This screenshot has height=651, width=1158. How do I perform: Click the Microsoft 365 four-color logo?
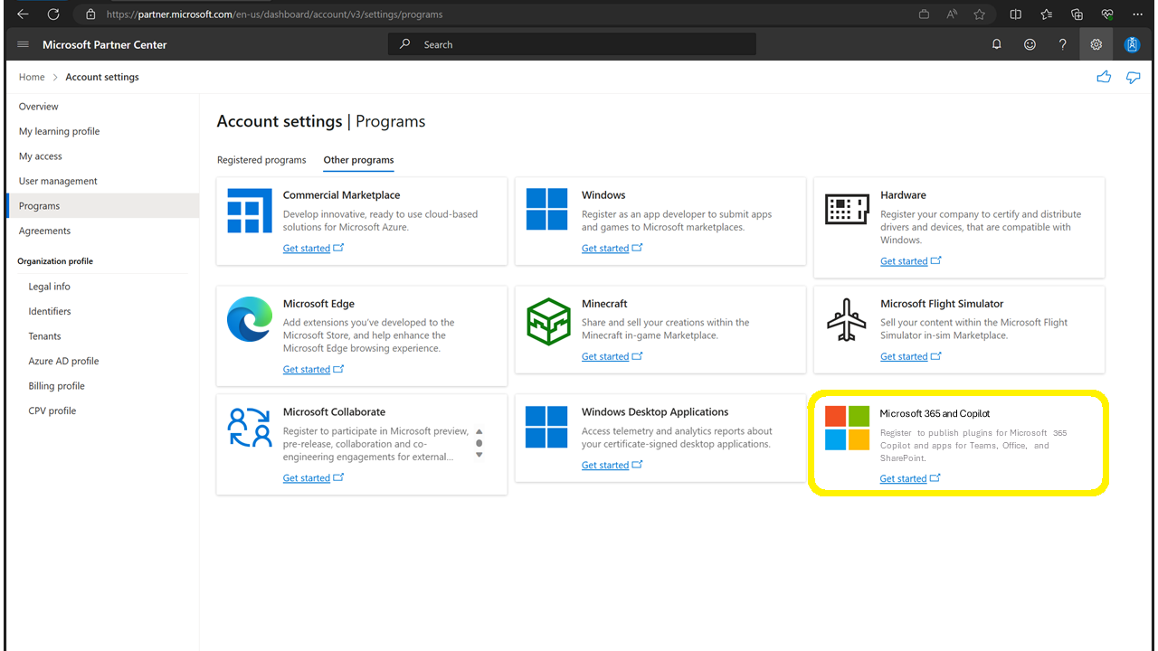pos(847,428)
